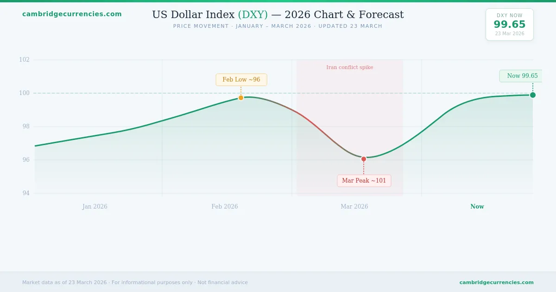This screenshot has height=292, width=556.
Task: Open cambridgecurrencies.com footer link
Action: click(496, 282)
